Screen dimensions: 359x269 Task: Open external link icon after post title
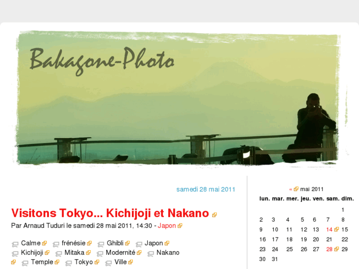214,215
